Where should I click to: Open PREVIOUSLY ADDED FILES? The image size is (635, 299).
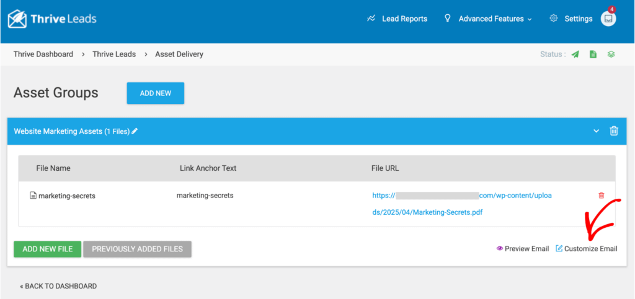[137, 249]
